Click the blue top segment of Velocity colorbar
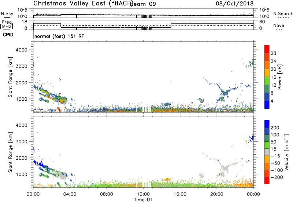This screenshot has height=202, width=293. 267,124
